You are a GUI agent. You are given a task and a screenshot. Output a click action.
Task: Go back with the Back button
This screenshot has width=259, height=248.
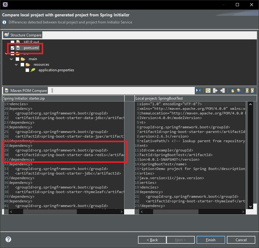coord(152,240)
